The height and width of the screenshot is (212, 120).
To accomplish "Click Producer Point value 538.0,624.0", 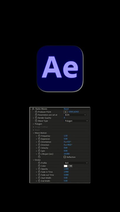I will click(74, 112).
